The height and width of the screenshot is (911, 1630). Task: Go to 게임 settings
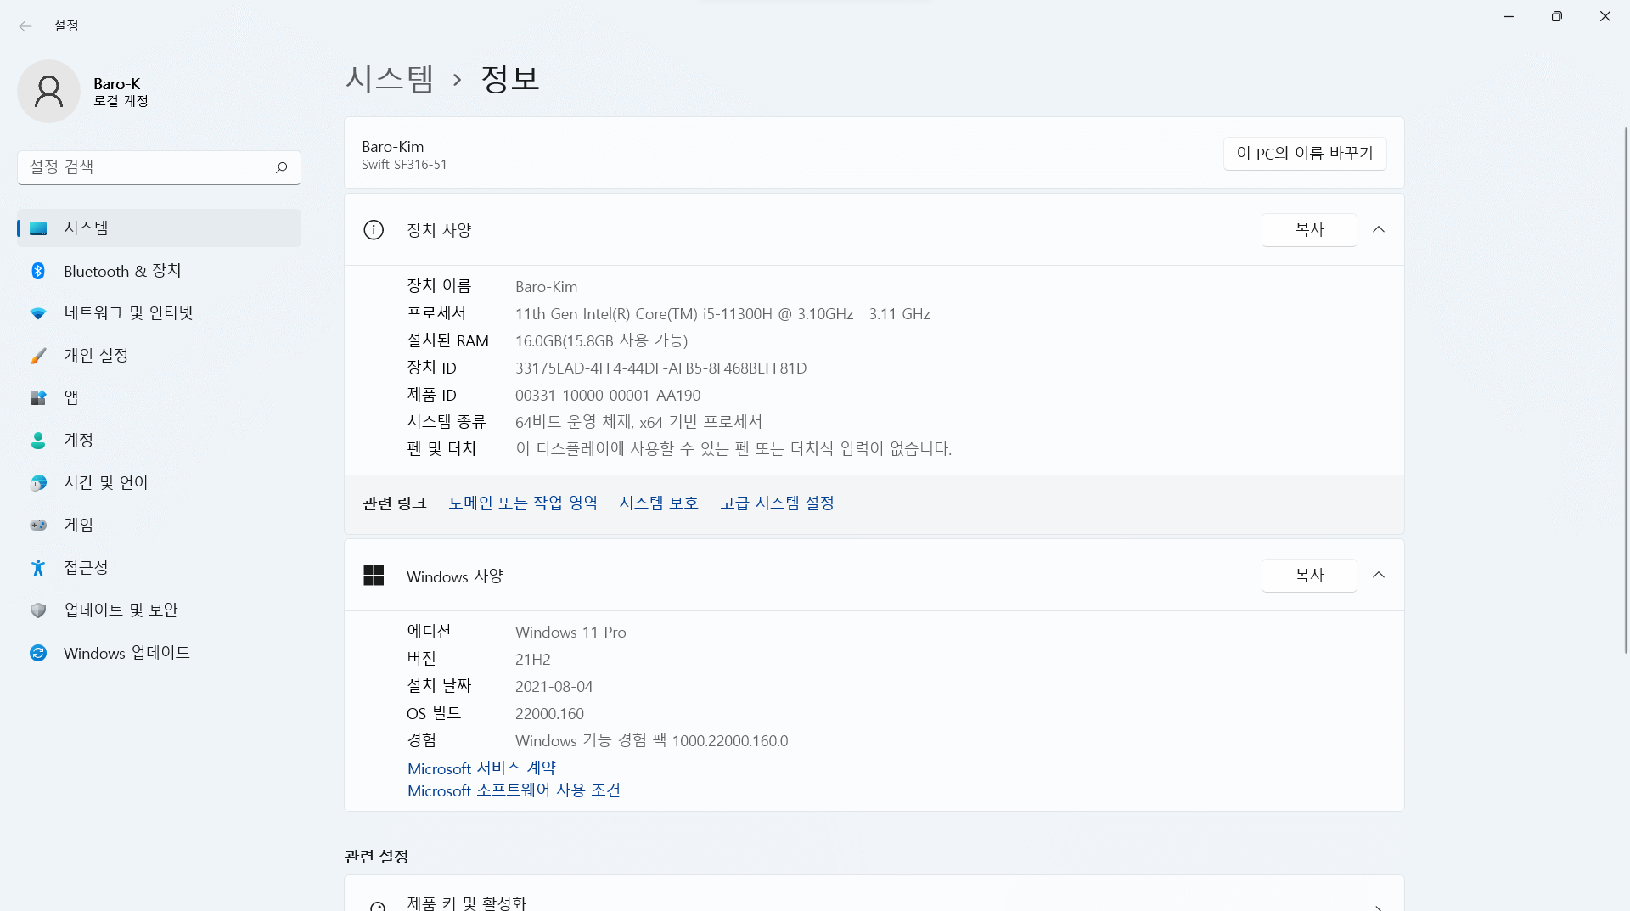point(159,526)
